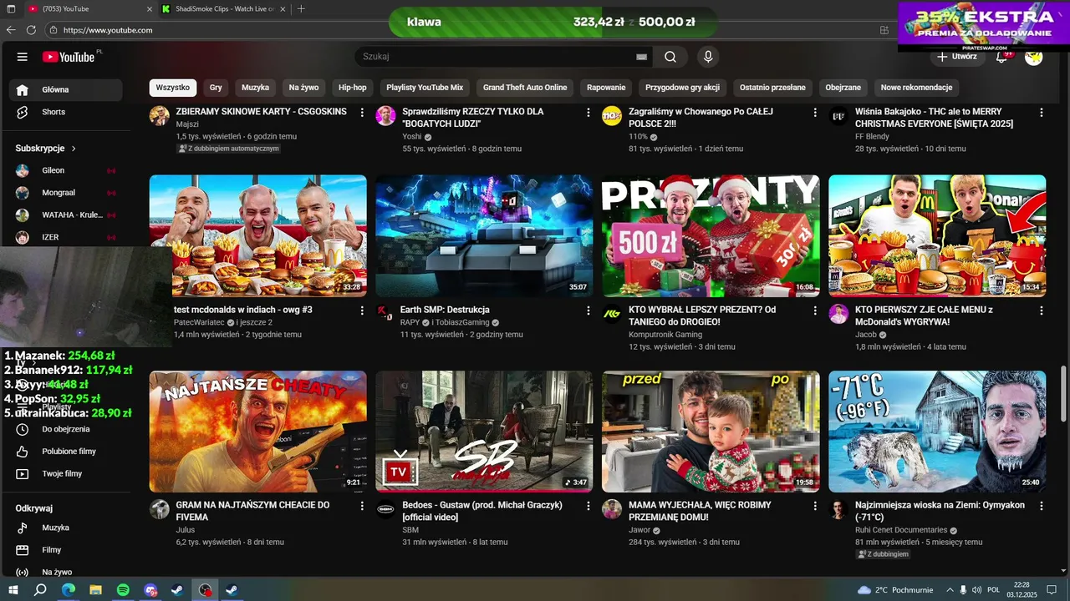The width and height of the screenshot is (1070, 601).
Task: Play the -71°C Oymyakon thumbnail
Action: [x=937, y=432]
